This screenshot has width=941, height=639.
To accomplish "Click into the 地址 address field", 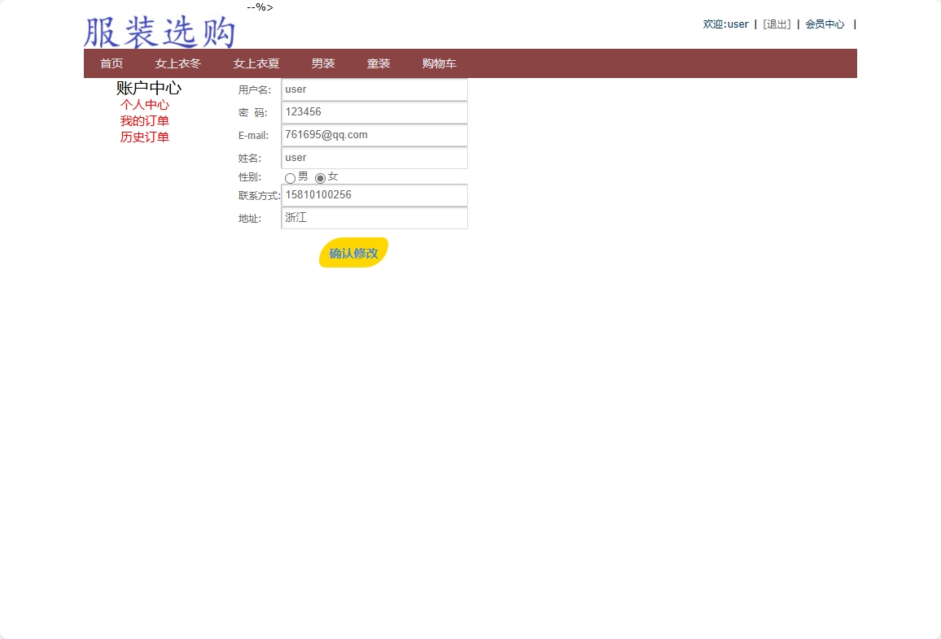I will [x=374, y=218].
